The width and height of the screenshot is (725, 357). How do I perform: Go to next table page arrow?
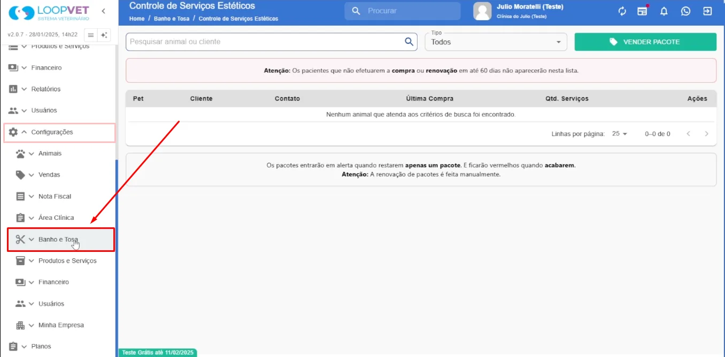(x=707, y=134)
